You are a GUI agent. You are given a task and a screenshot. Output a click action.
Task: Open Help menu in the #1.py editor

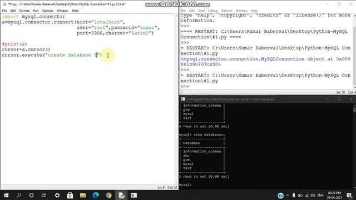(75, 11)
